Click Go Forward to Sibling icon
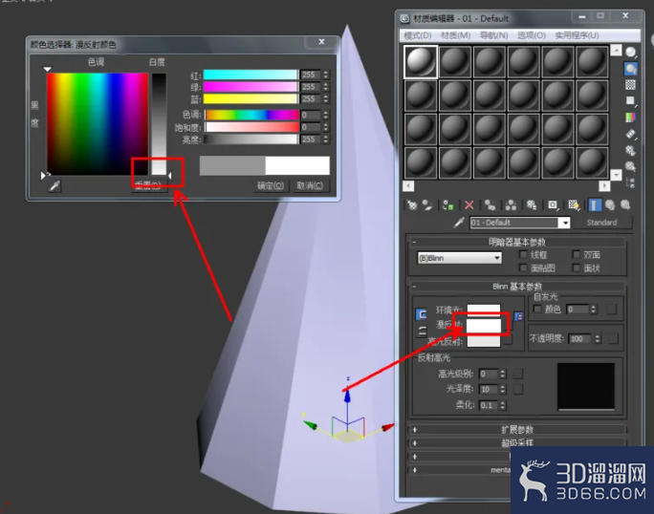 [x=625, y=205]
